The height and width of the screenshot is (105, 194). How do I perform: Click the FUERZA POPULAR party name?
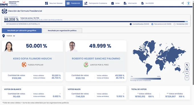35,65
